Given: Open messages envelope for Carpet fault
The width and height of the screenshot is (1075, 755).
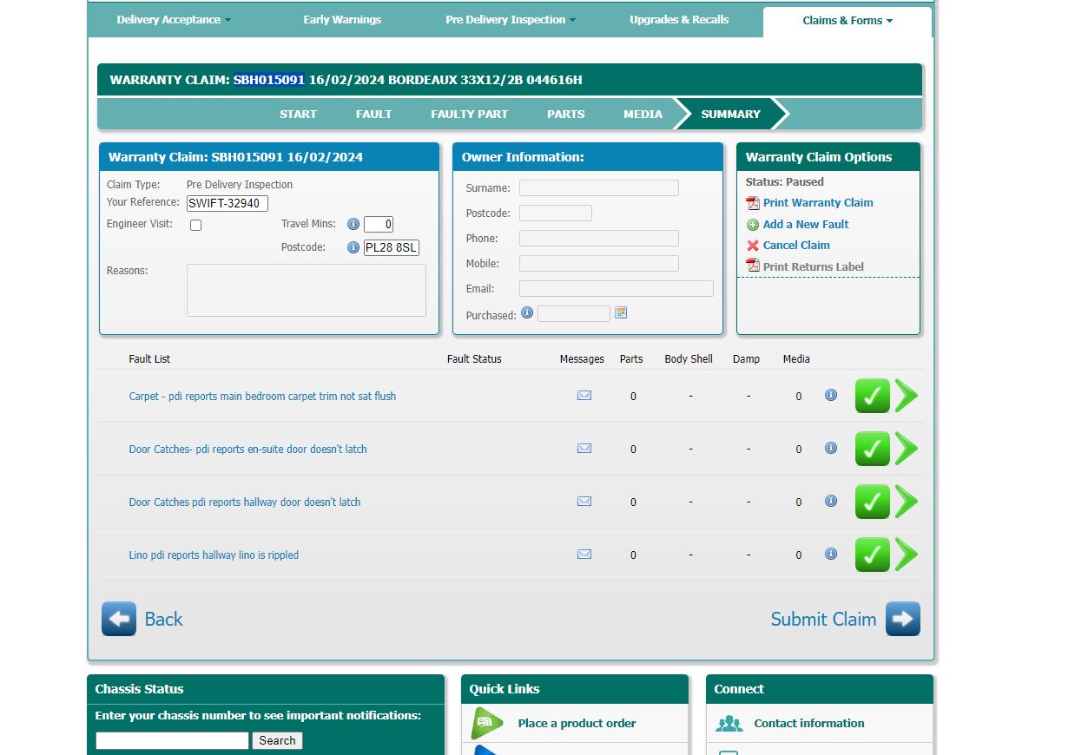Looking at the screenshot, I should click(584, 396).
